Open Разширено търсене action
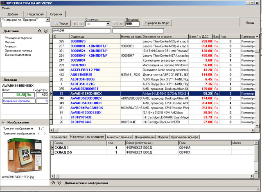 click(18, 38)
